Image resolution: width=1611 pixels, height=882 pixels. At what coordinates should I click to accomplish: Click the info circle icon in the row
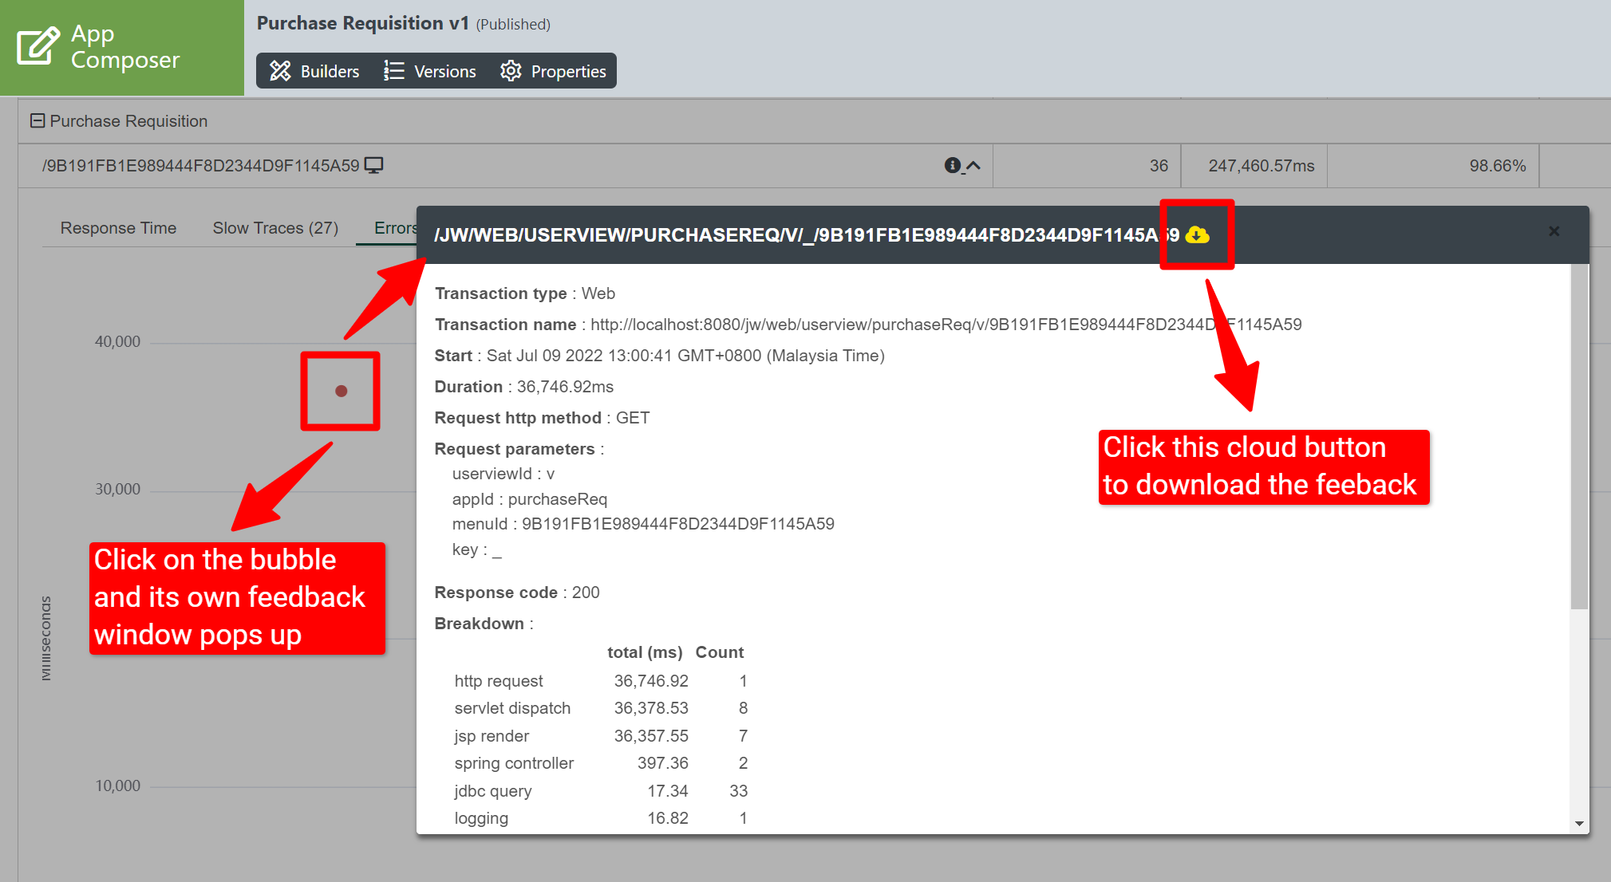coord(952,165)
